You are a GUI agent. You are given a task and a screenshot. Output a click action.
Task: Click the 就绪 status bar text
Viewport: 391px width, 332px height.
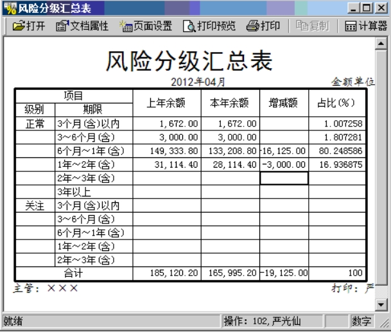[13, 321]
